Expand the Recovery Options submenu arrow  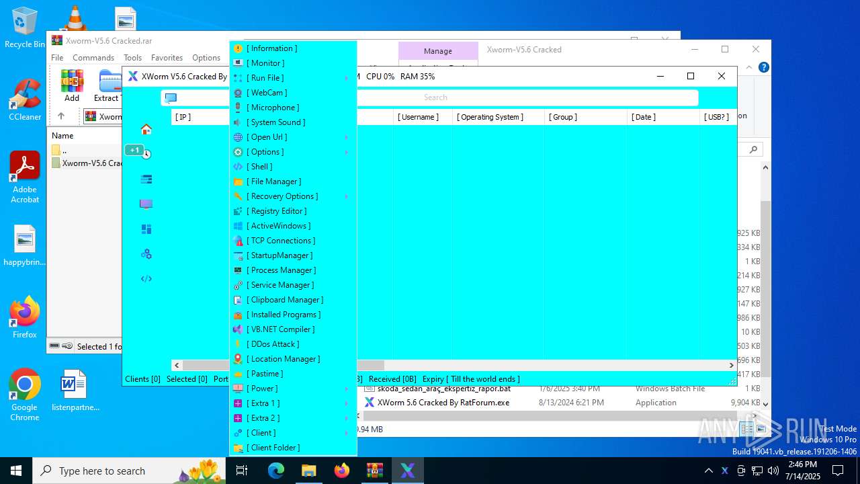click(x=347, y=196)
